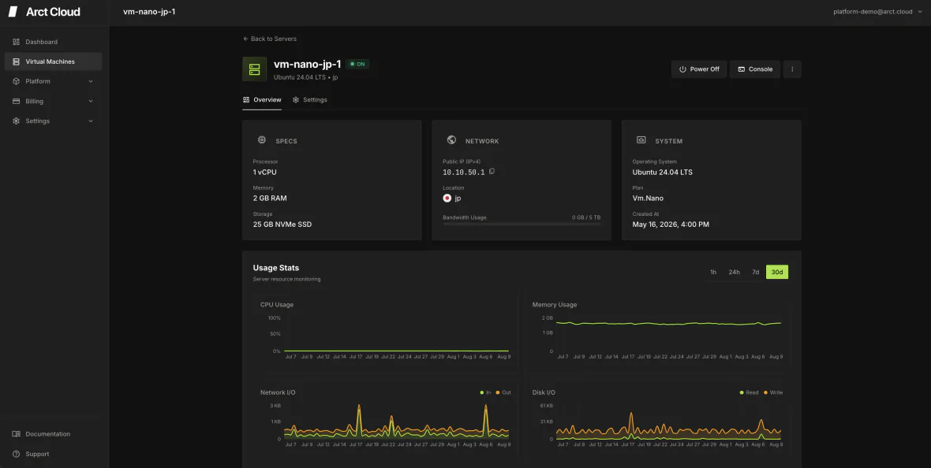Click the Arct Cloud logo icon
This screenshot has height=468, width=931.
tap(13, 12)
